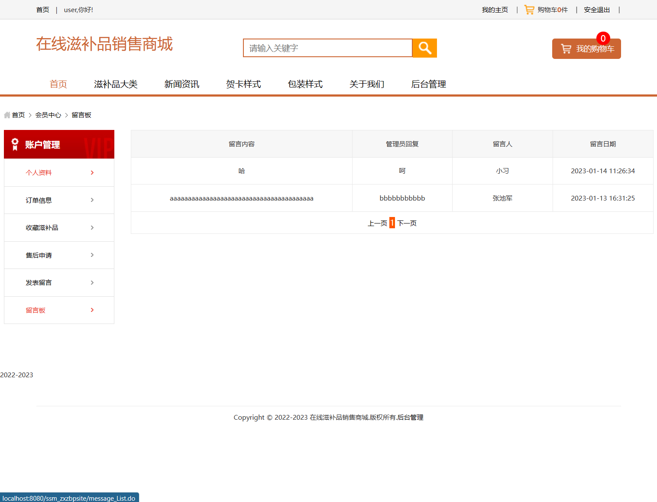Expand the 订单信息 sidebar chevron
This screenshot has height=502, width=657.
(x=91, y=200)
